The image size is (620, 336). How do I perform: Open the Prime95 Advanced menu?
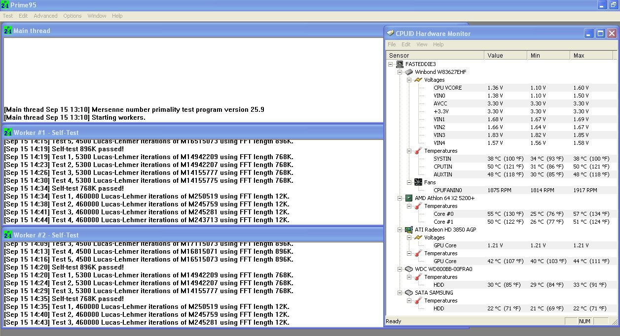[45, 16]
